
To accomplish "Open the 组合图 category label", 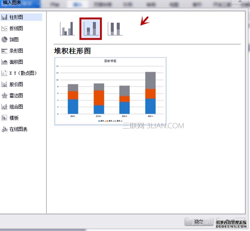I will (16, 107).
